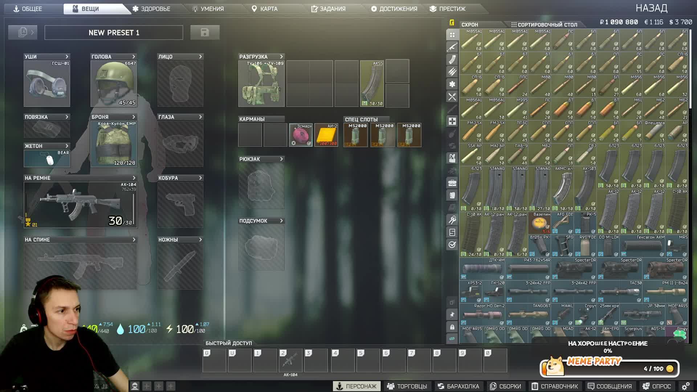Expand the НА РЕМНЕ slot arrow
Viewport: 697px width, 392px height.
134,178
